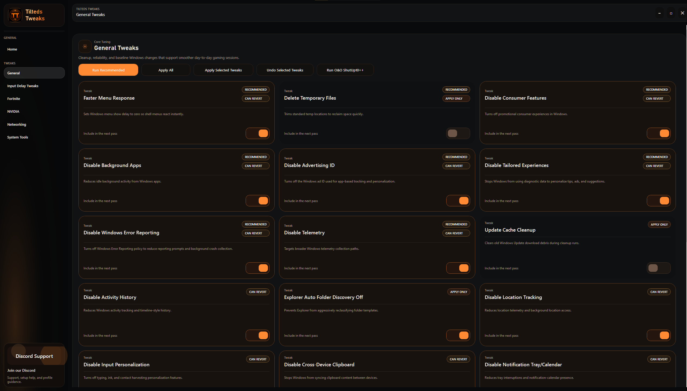Click CAN REVERT badge on Disable Consumer Features
The image size is (687, 391).
(x=657, y=99)
